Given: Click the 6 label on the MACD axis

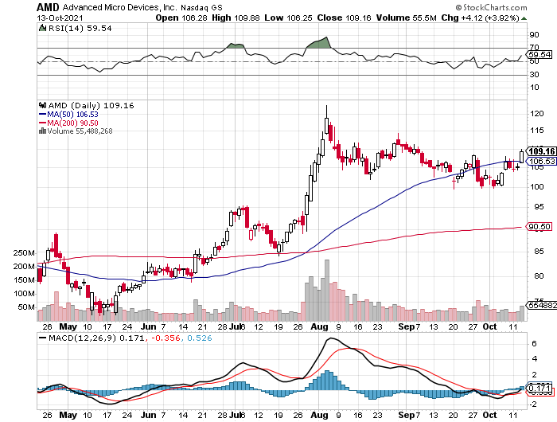Looking at the screenshot, I should tap(534, 344).
